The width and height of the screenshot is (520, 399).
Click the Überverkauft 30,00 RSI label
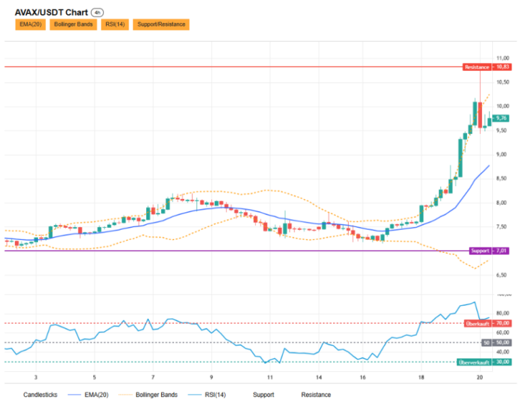pyautogui.click(x=484, y=362)
